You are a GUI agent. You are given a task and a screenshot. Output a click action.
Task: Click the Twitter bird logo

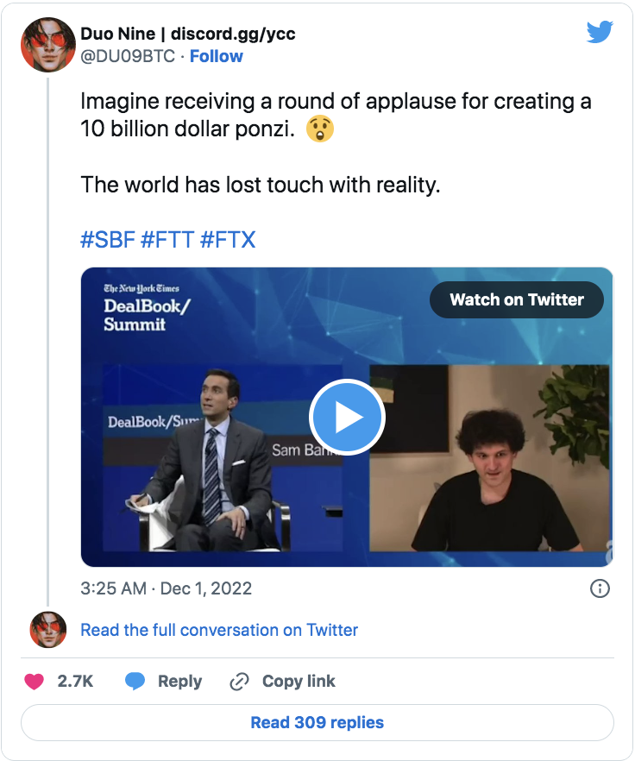[x=599, y=32]
